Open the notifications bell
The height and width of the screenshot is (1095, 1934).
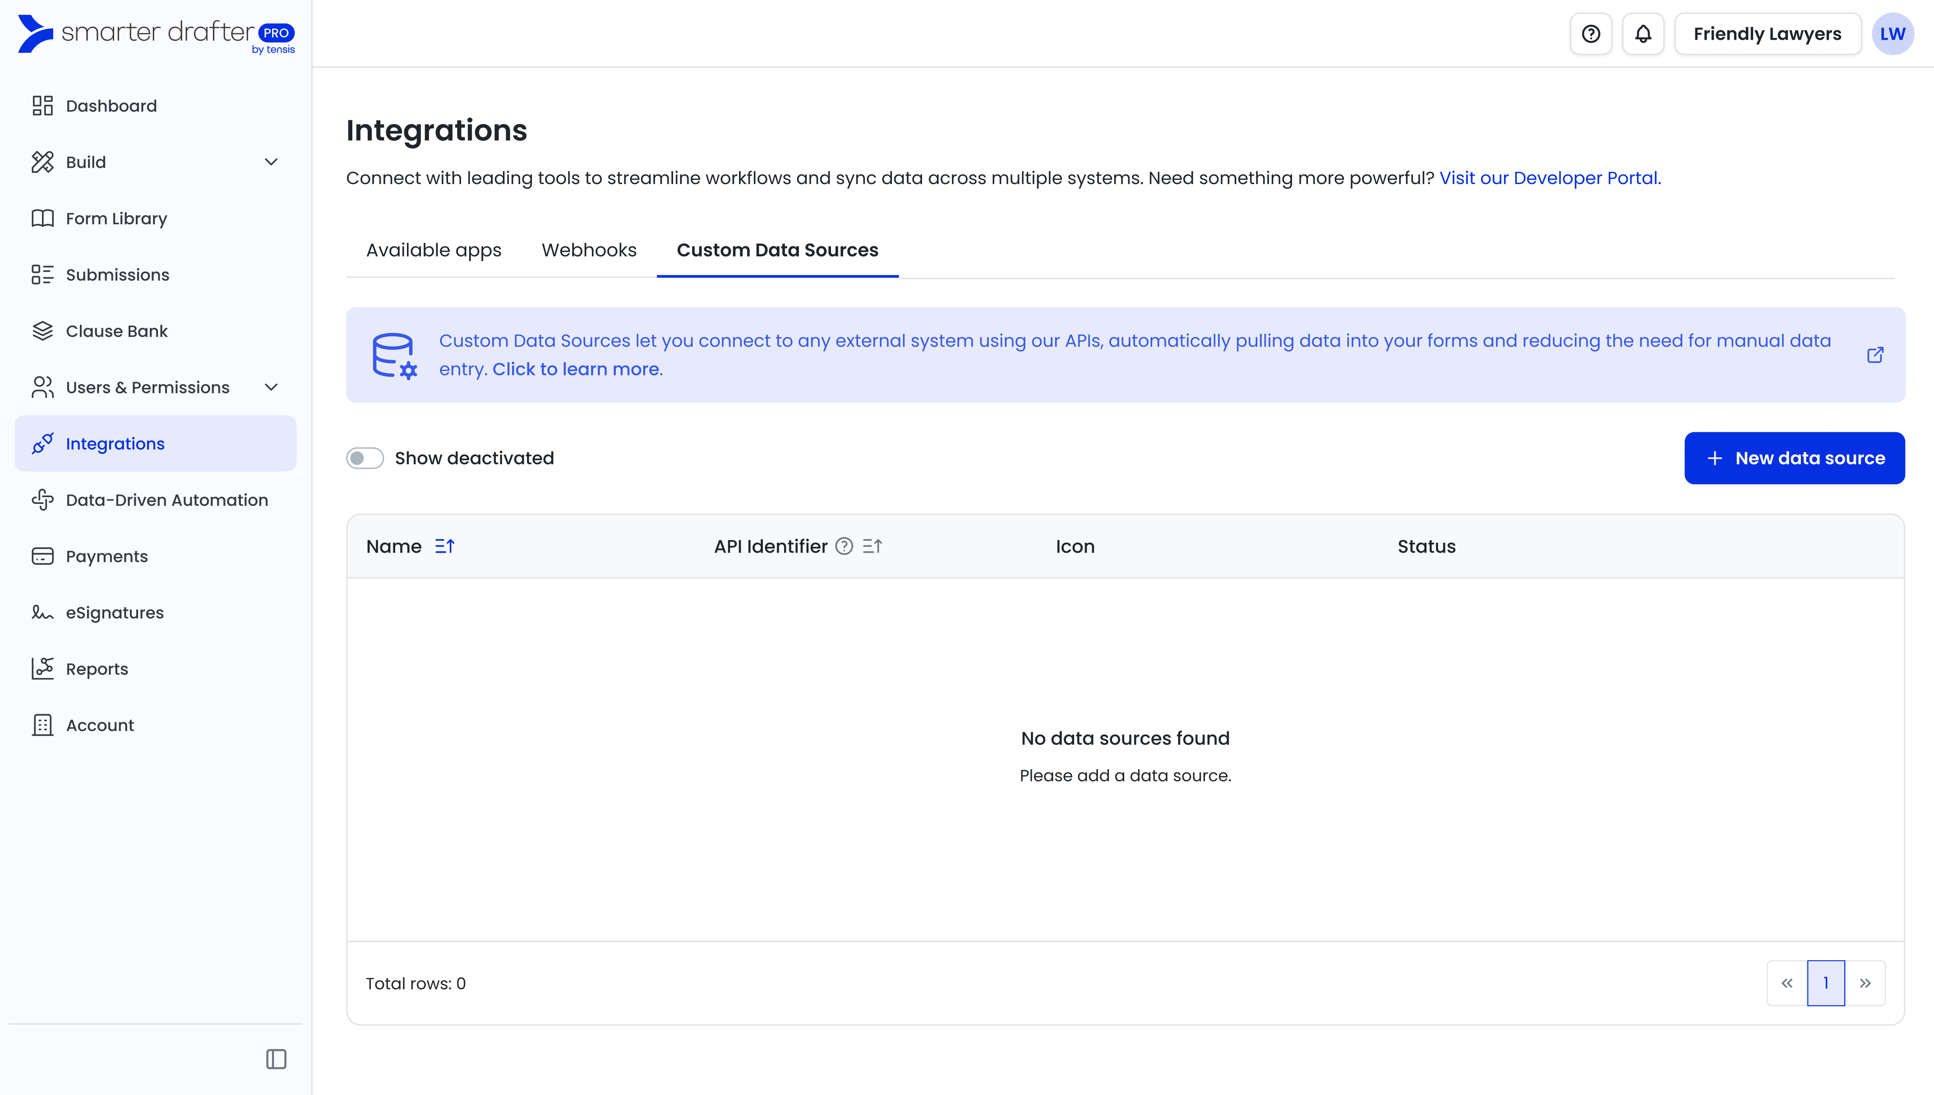click(x=1643, y=34)
